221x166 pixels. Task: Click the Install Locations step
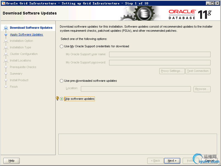coord(21,61)
